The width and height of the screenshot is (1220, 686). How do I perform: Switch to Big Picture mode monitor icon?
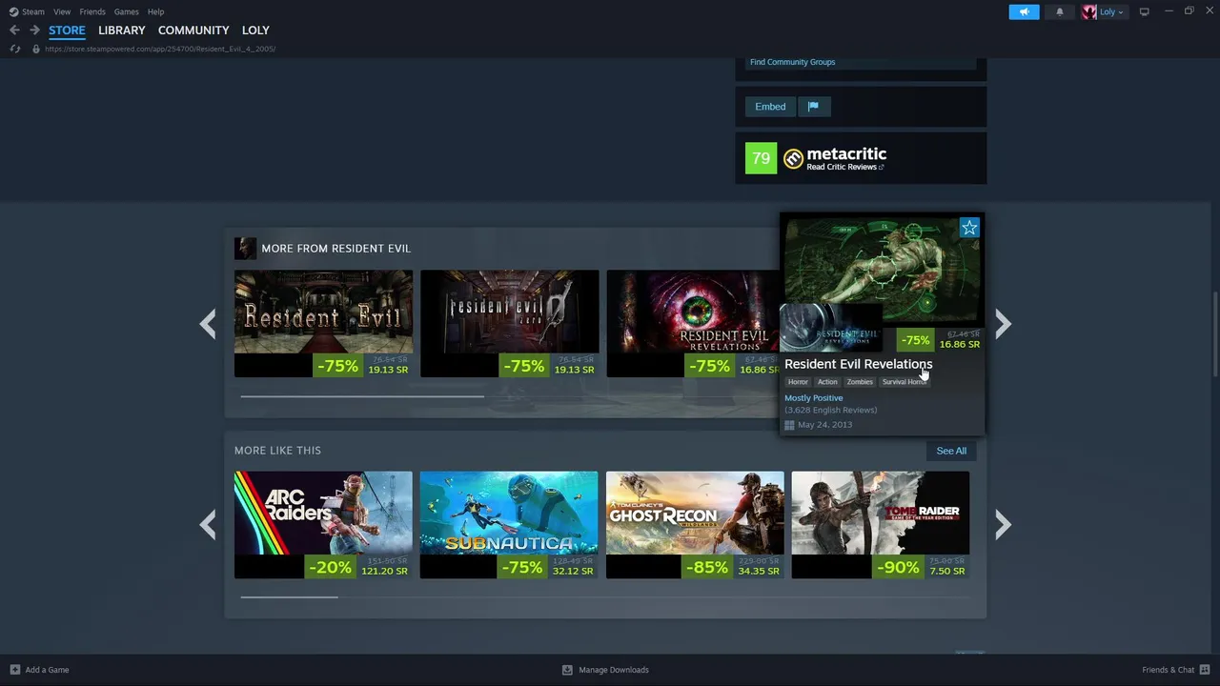click(1144, 11)
